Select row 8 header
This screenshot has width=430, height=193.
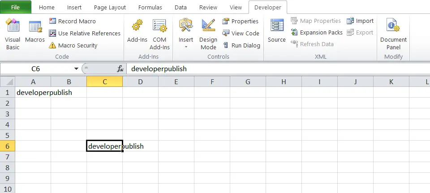8,167
